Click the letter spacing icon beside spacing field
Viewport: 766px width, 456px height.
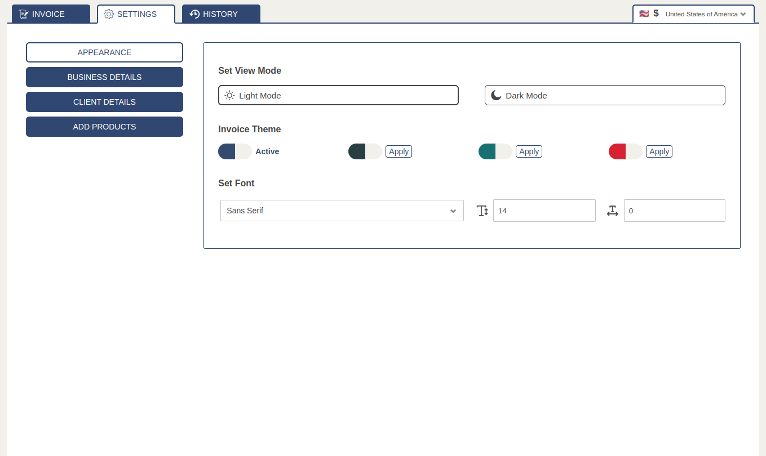613,211
